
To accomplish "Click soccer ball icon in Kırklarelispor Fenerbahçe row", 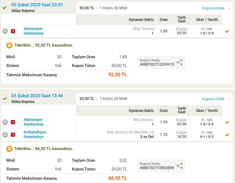I will [5, 135].
